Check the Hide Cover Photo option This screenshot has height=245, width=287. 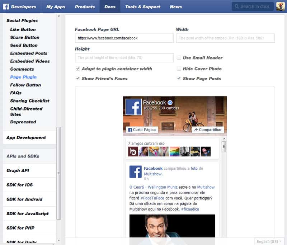[178, 69]
